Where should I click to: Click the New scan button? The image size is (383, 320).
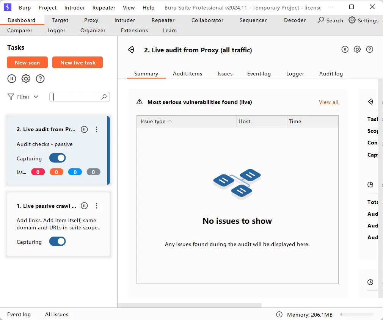click(x=27, y=63)
